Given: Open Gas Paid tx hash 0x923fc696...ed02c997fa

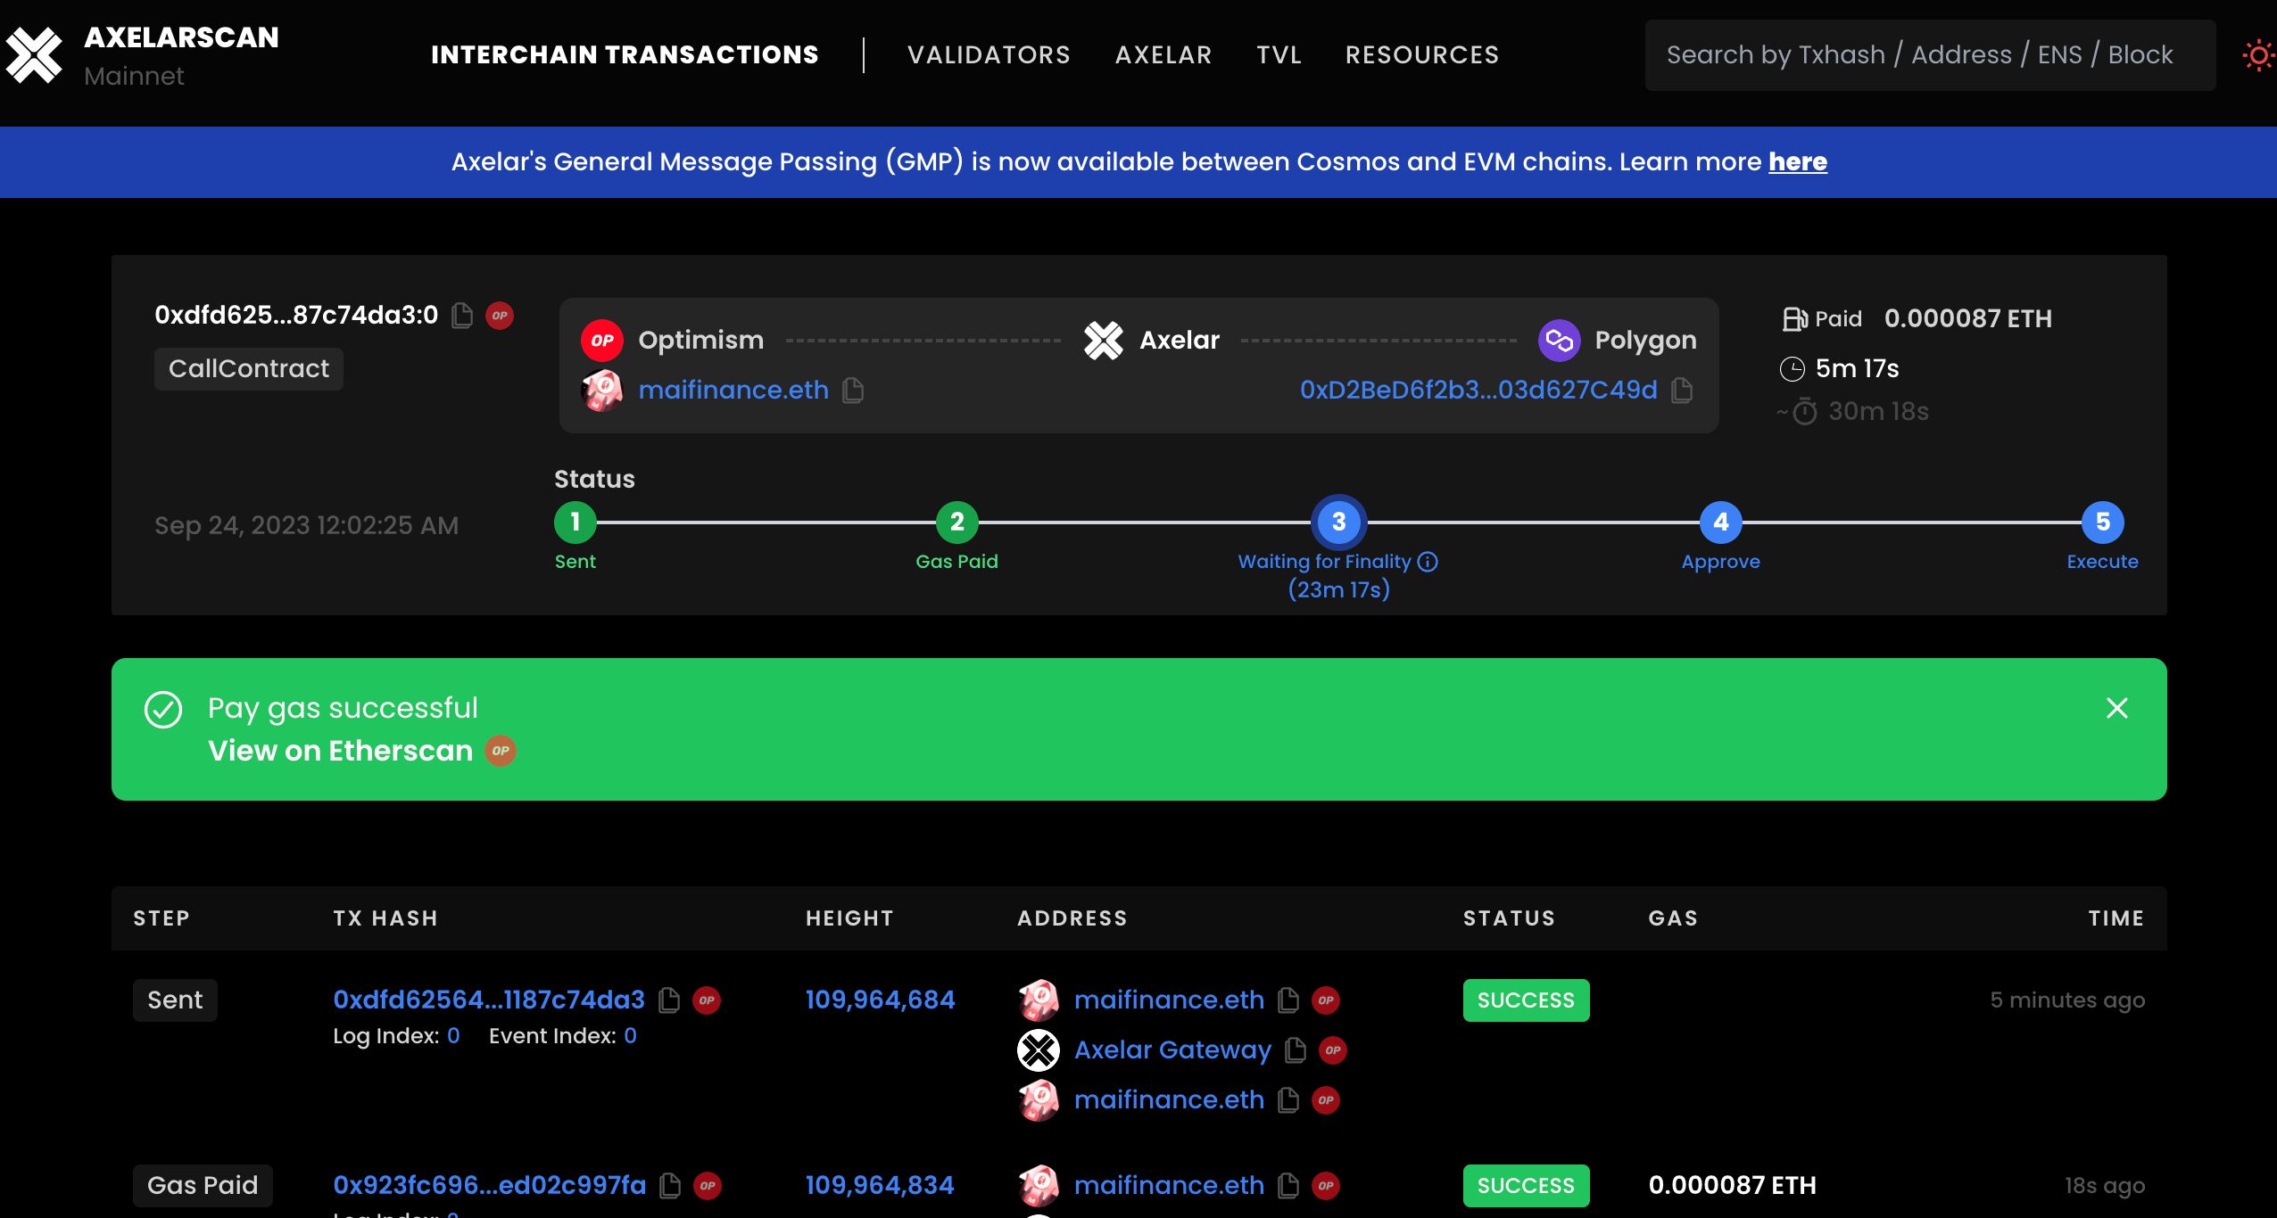Looking at the screenshot, I should [x=490, y=1185].
